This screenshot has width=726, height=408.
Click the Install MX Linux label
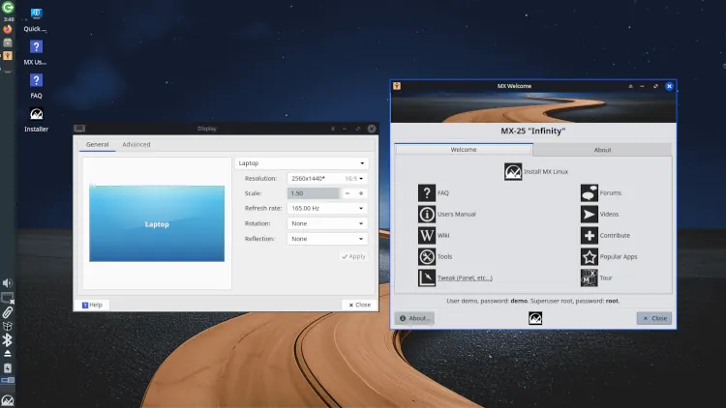tap(546, 172)
